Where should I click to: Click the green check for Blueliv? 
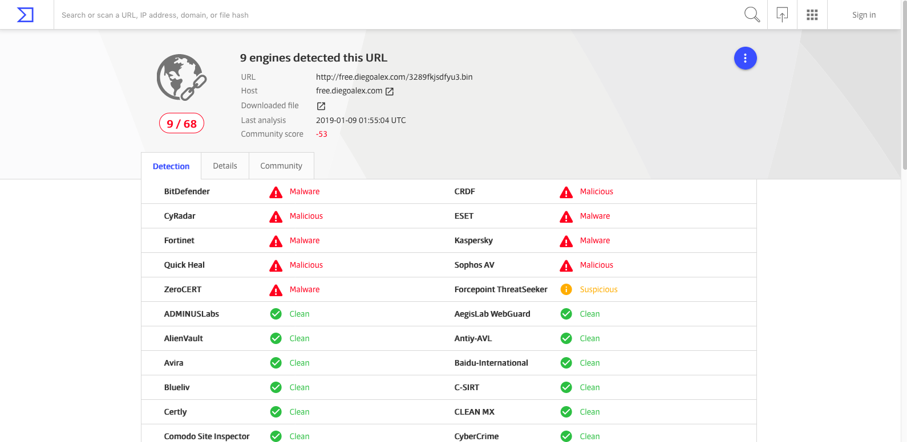(276, 387)
